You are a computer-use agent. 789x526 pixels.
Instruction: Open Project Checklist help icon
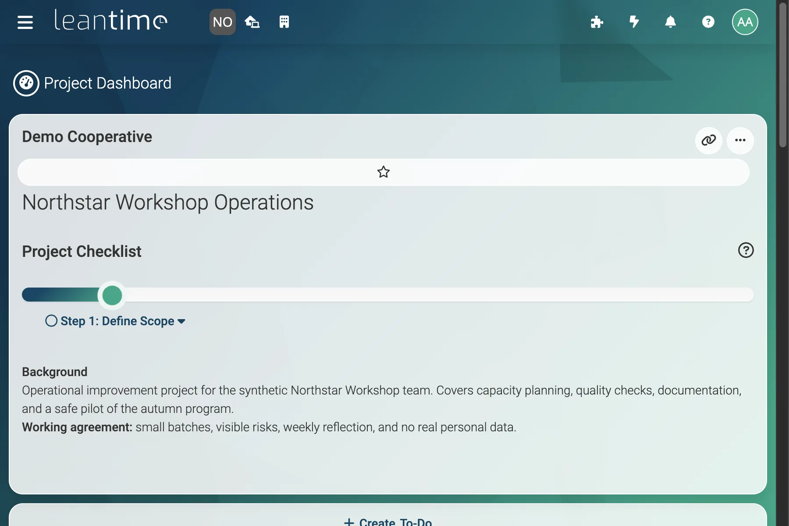[746, 250]
